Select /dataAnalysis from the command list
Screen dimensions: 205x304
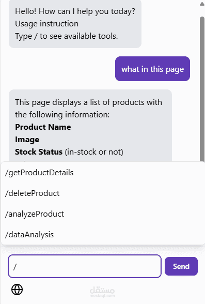pyautogui.click(x=103, y=235)
